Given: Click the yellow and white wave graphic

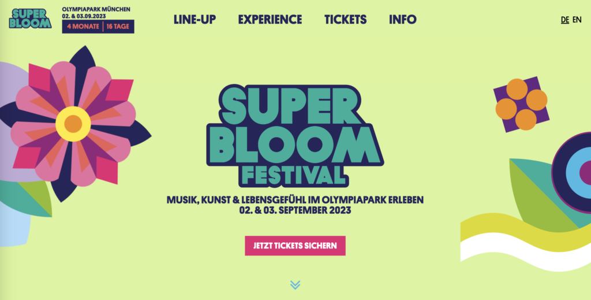Looking at the screenshot, I should coord(526,242).
